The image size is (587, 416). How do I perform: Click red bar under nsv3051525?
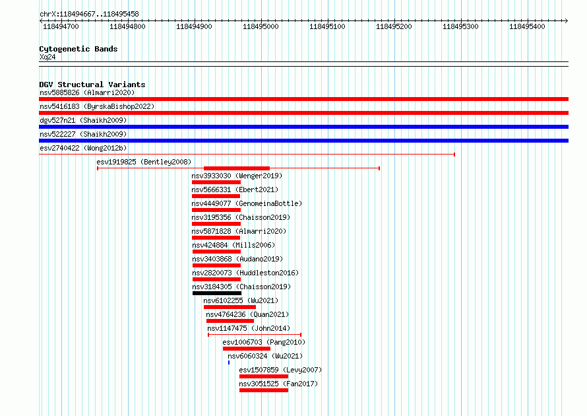[x=264, y=390]
